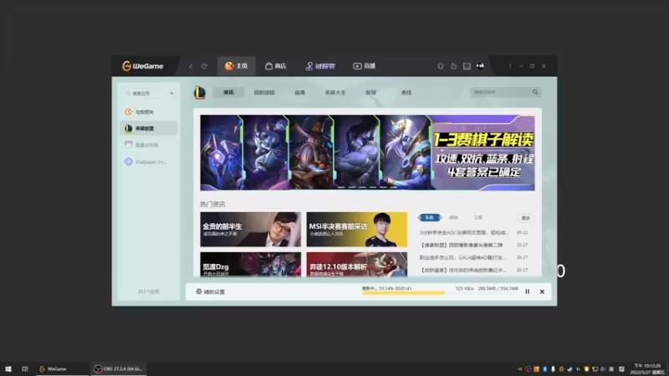Image resolution: width=669 pixels, height=376 pixels.
Task: Open the taskbar clock showing 10:12:26
Action: pyautogui.click(x=647, y=369)
